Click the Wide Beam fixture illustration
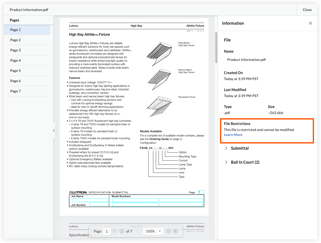Screen dimensions: 321x243 (159, 54)
